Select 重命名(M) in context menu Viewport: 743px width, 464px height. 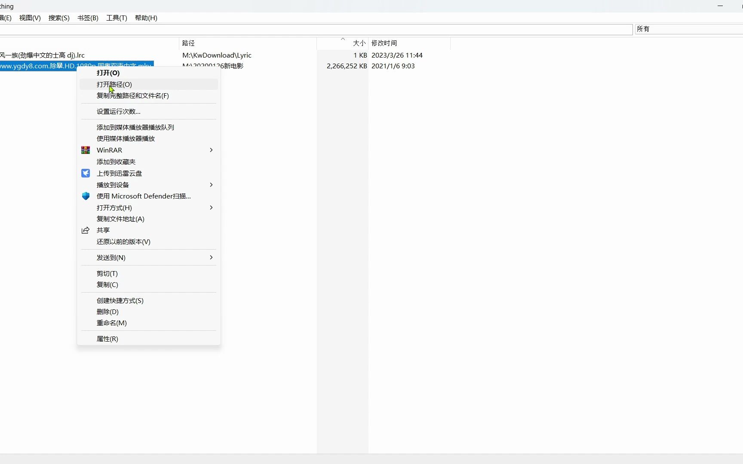click(x=149, y=323)
